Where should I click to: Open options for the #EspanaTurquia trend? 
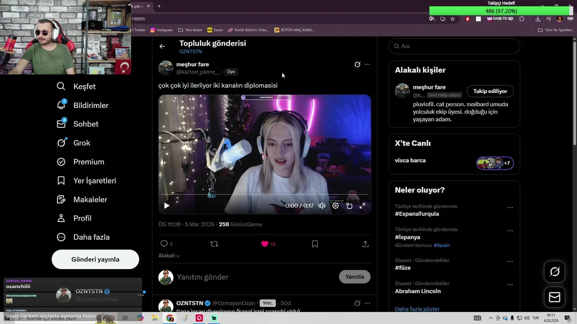pos(510,207)
